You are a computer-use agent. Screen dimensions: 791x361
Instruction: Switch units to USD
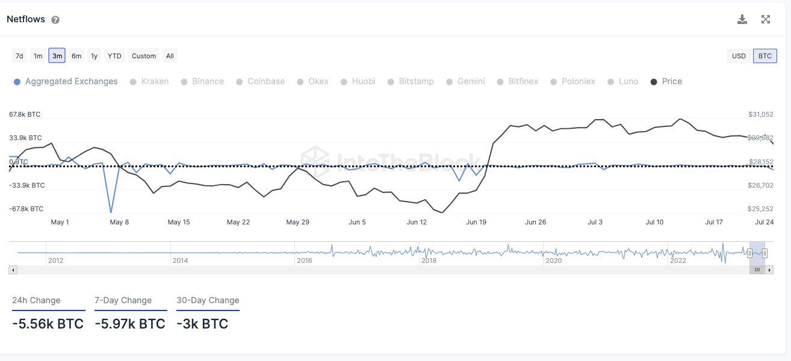(x=739, y=56)
